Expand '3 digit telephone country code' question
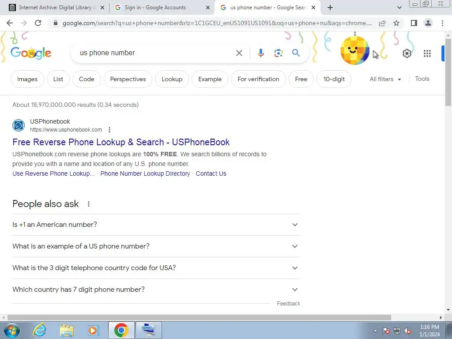Viewport: 452px width, 339px height. coord(156,268)
